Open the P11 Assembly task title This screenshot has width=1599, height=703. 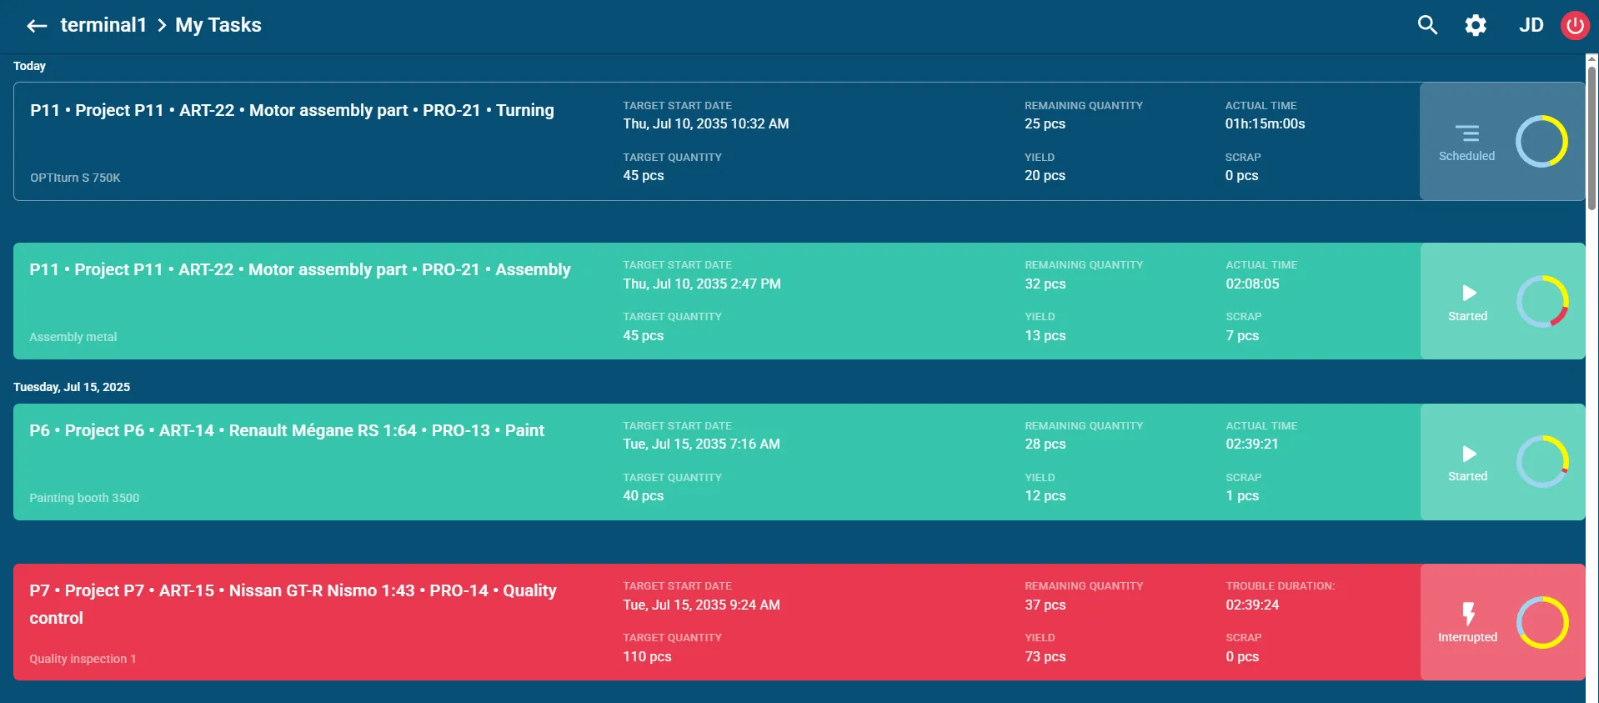point(300,269)
